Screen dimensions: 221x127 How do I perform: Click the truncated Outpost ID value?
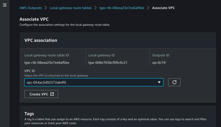[159, 62]
